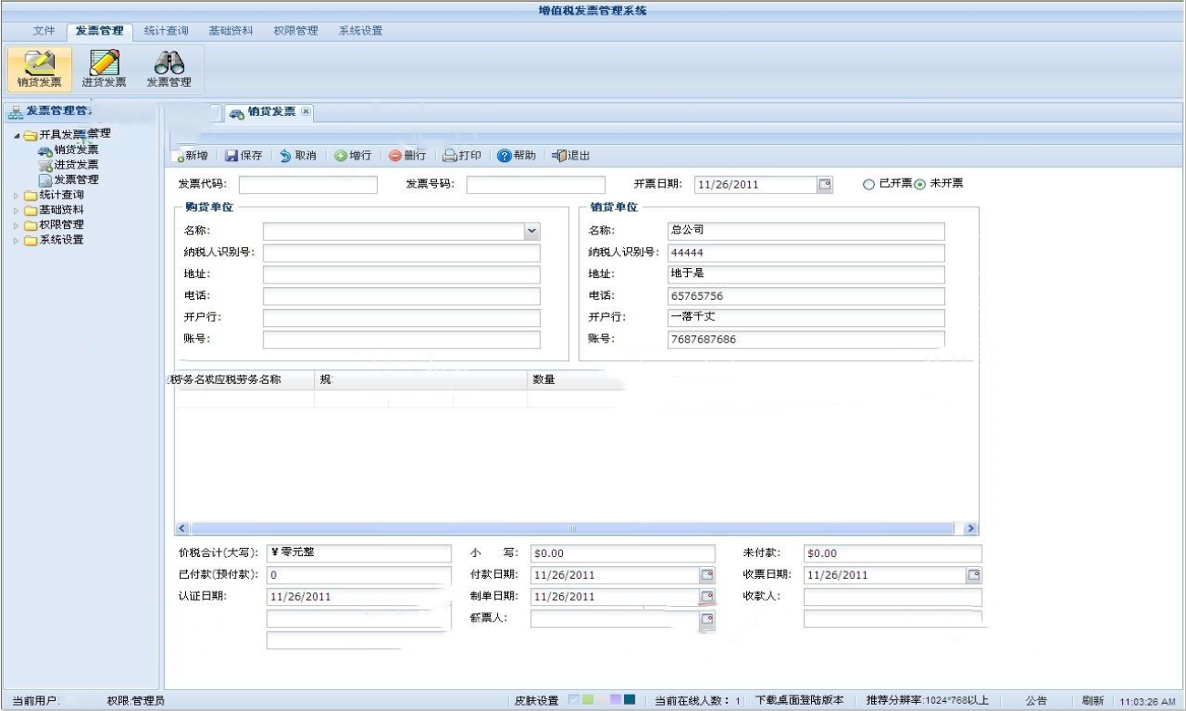The image size is (1186, 711).
Task: Switch to the 发票管理 ribbon tab
Action: point(99,31)
